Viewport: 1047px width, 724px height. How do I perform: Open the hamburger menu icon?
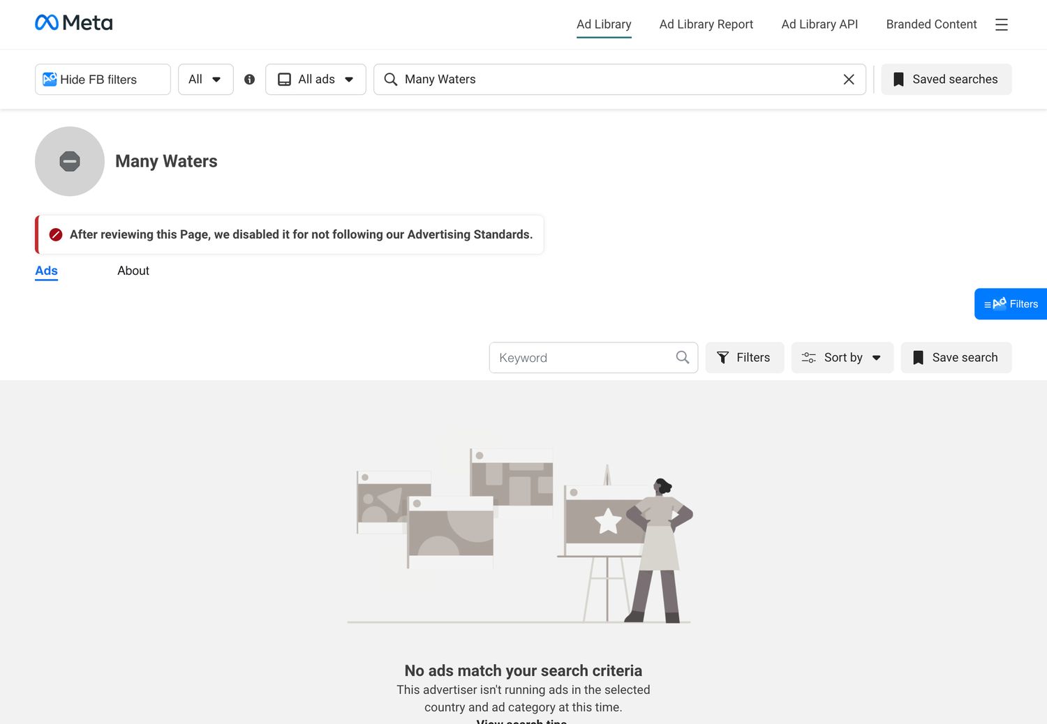[x=1001, y=24]
